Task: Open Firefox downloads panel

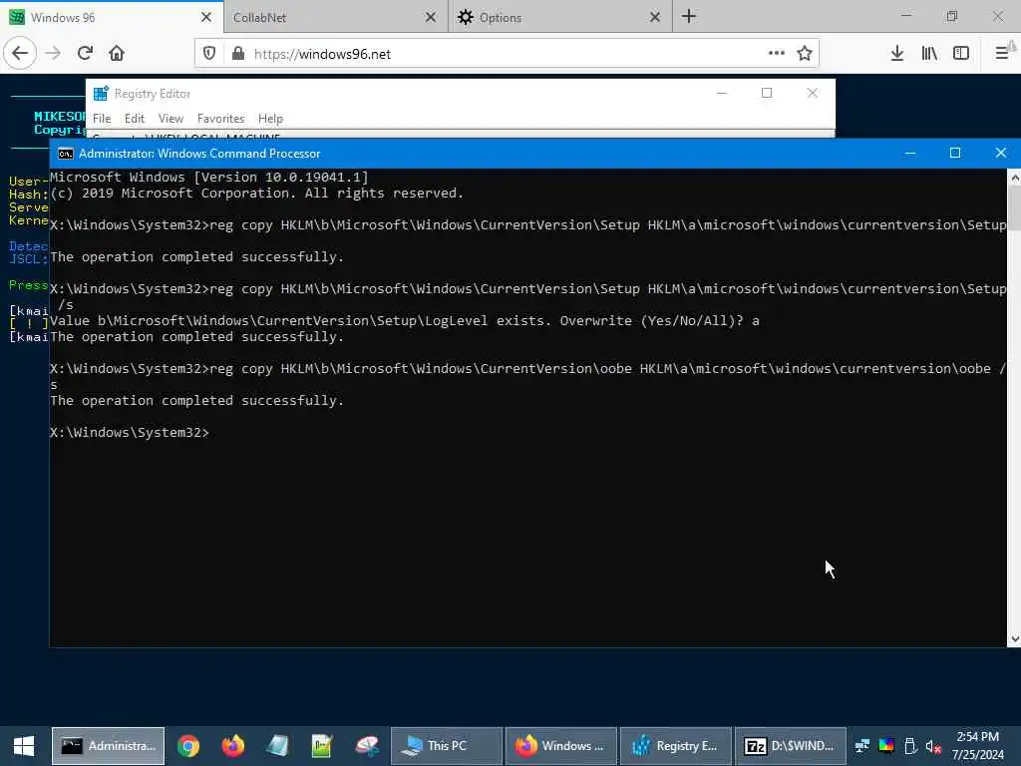Action: click(897, 54)
